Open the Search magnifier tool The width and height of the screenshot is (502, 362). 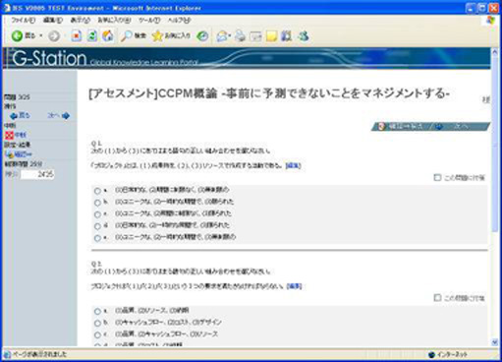point(126,36)
